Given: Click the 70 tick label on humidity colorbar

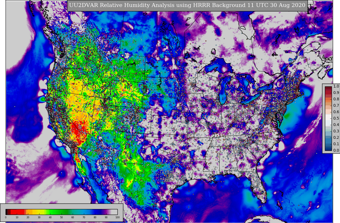Looking at the screenshot, I should tap(84, 217).
